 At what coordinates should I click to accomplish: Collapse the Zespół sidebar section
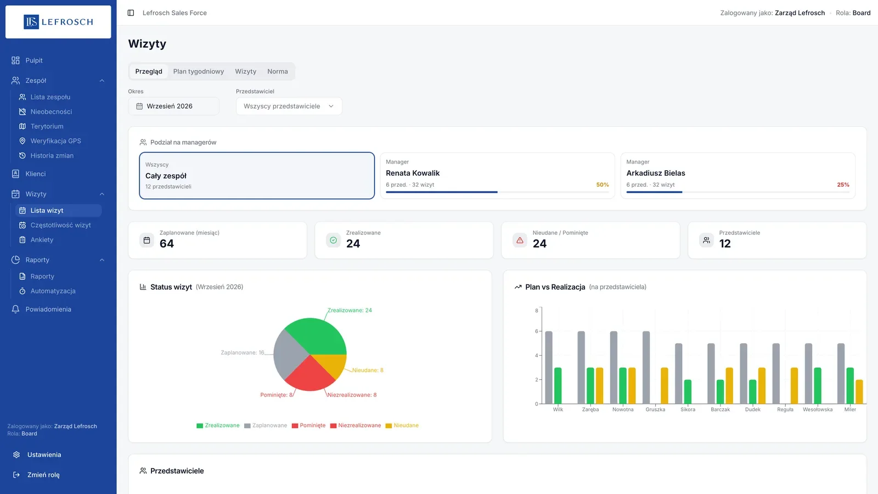coord(102,81)
